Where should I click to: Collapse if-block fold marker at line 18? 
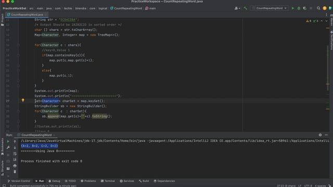18,55
